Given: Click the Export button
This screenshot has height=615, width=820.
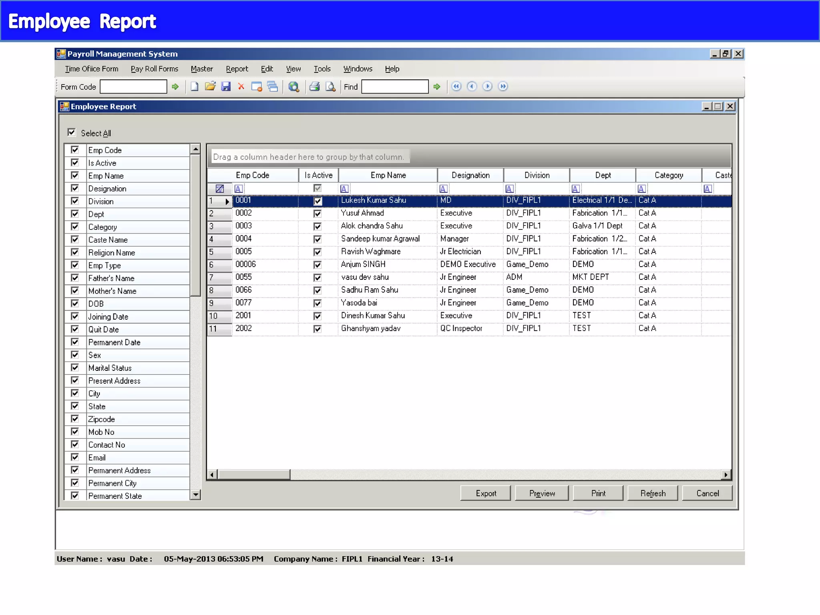Looking at the screenshot, I should (x=486, y=493).
